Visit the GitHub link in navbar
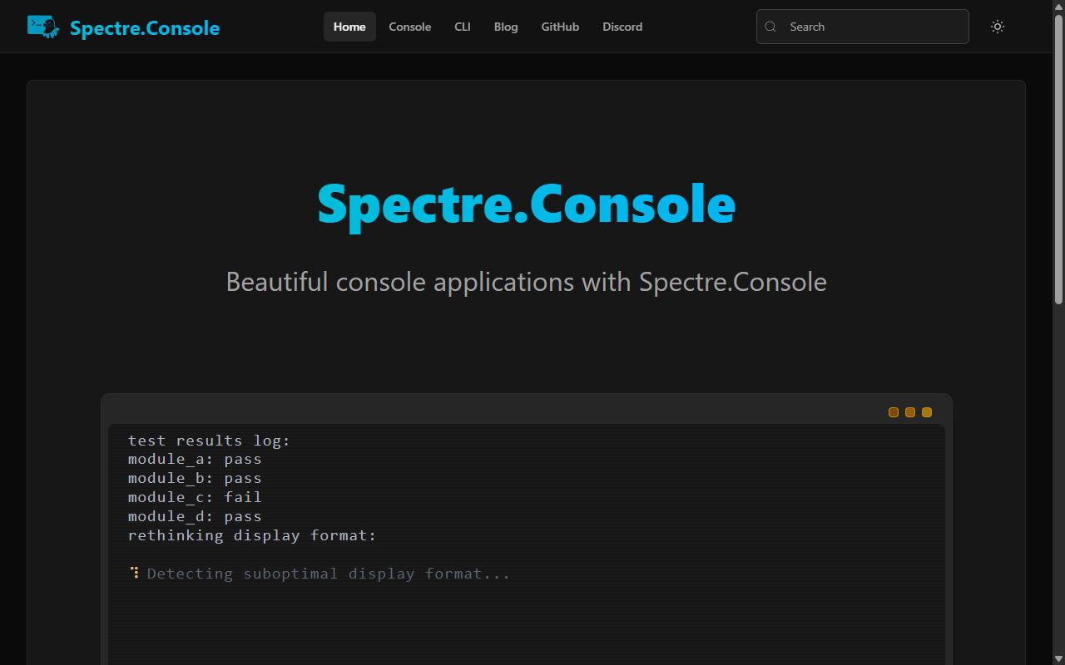This screenshot has width=1065, height=665. tap(560, 27)
